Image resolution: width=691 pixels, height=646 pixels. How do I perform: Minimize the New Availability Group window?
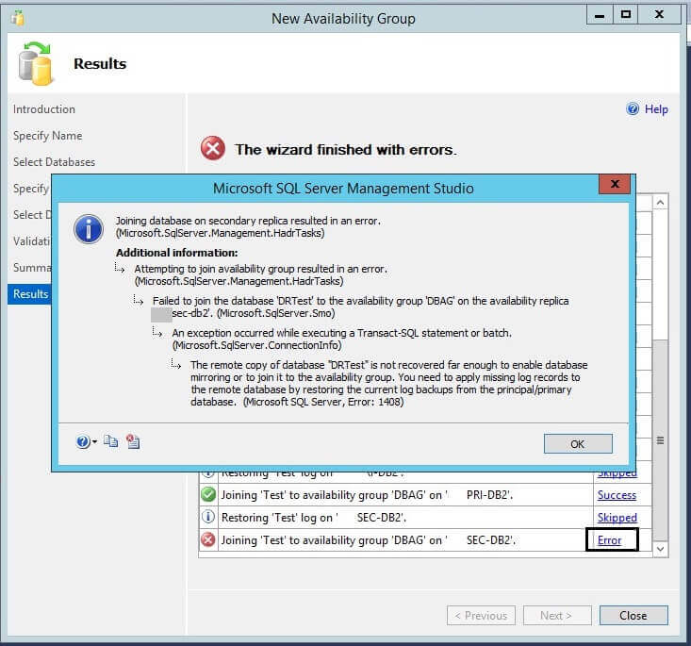click(600, 14)
